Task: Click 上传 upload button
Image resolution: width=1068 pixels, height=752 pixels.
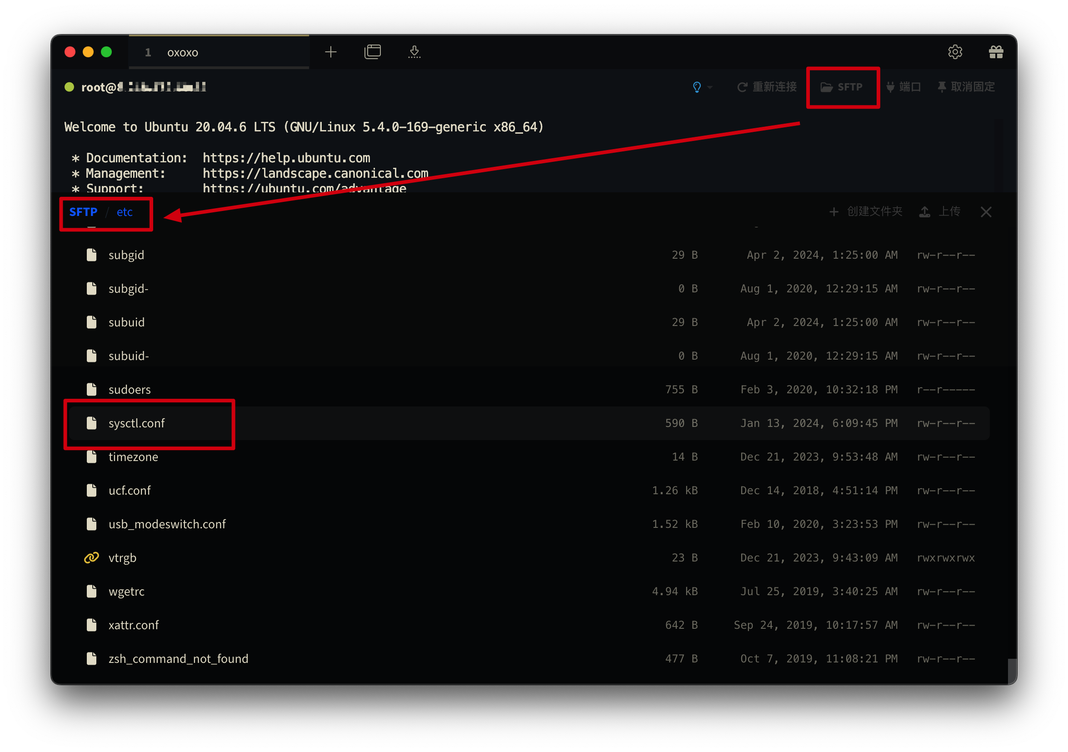Action: pos(940,212)
